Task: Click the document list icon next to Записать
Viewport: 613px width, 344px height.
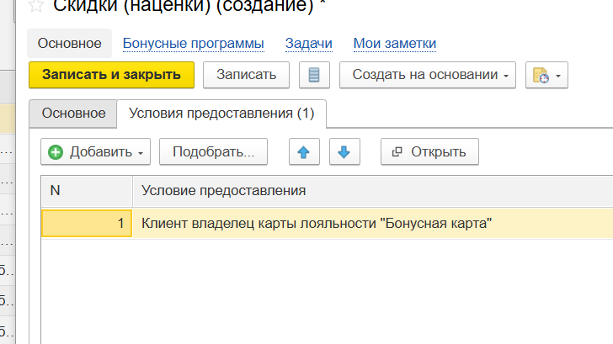Action: click(x=314, y=74)
